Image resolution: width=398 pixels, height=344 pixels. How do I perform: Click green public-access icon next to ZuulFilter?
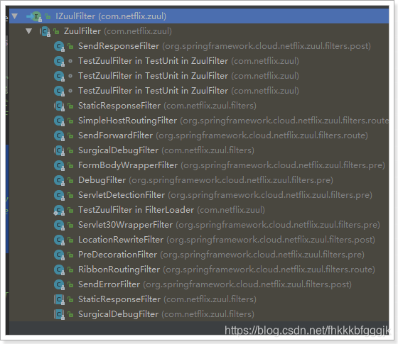(56, 31)
